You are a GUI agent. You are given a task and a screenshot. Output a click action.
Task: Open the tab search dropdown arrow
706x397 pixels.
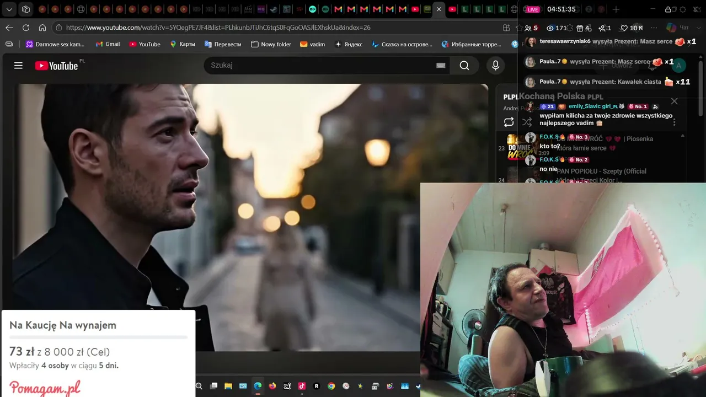pyautogui.click(x=9, y=9)
